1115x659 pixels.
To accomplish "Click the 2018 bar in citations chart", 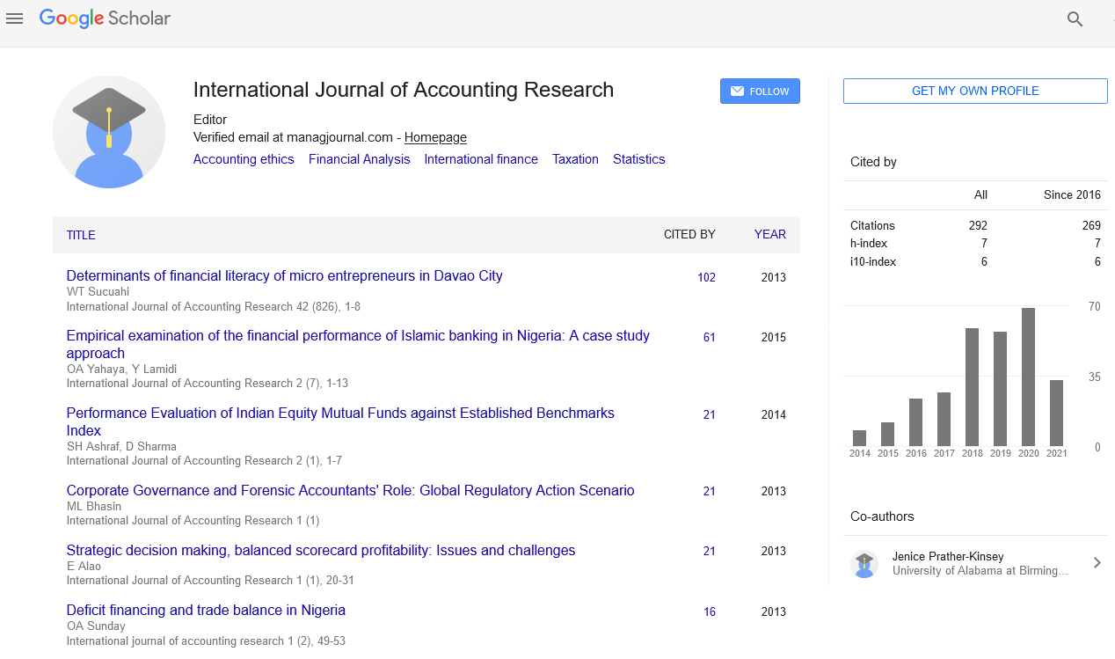I will pyautogui.click(x=972, y=387).
